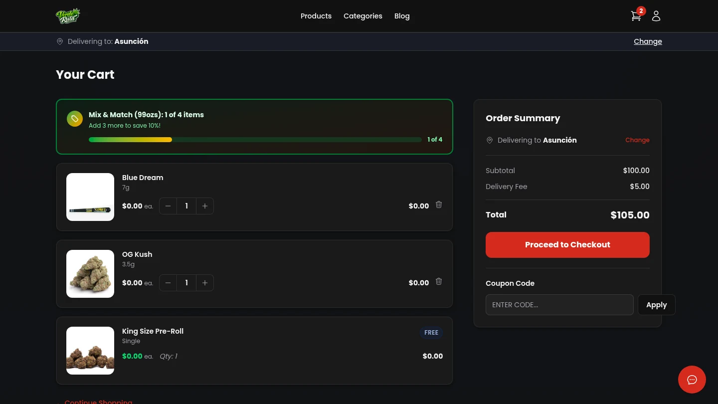Apply the coupon code

(656, 305)
